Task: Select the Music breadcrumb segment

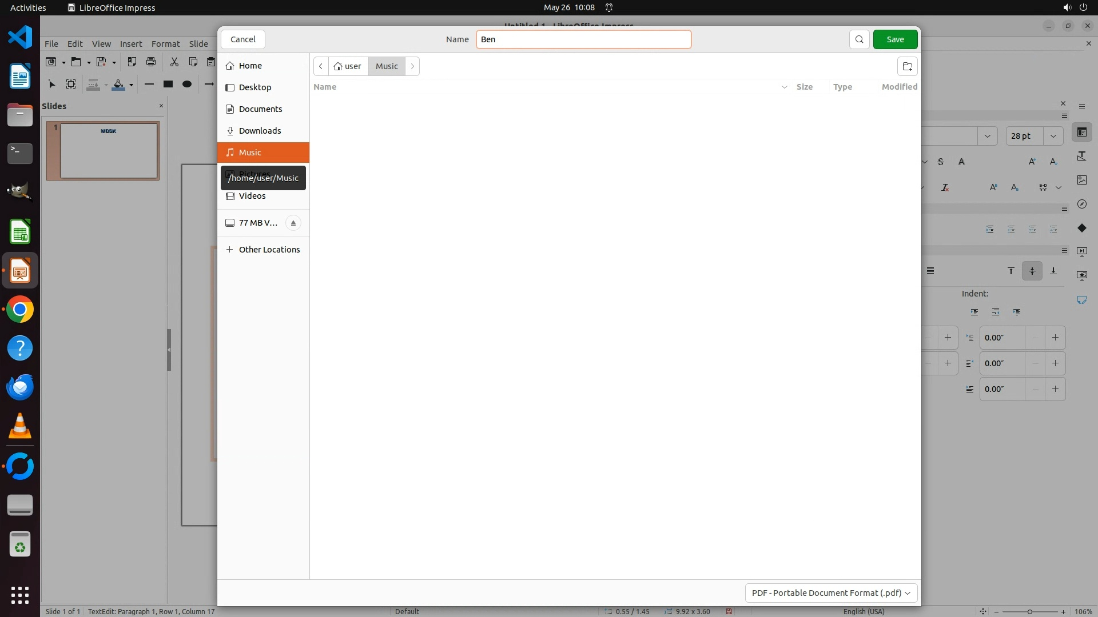Action: [387, 66]
